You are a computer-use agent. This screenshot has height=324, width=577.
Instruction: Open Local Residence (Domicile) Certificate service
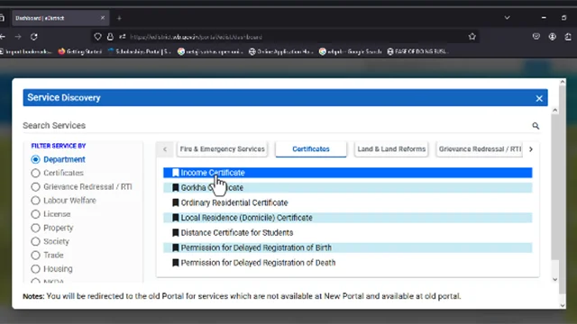point(348,218)
